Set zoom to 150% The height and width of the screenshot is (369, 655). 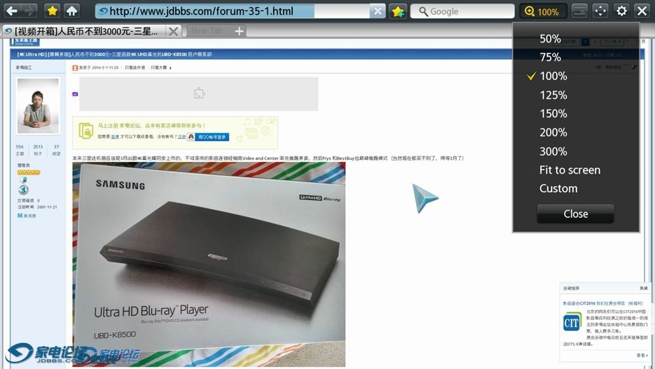pos(553,113)
